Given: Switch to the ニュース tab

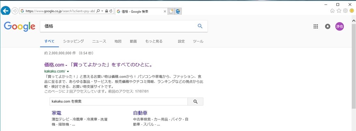Looking at the screenshot, I should coord(99,41).
